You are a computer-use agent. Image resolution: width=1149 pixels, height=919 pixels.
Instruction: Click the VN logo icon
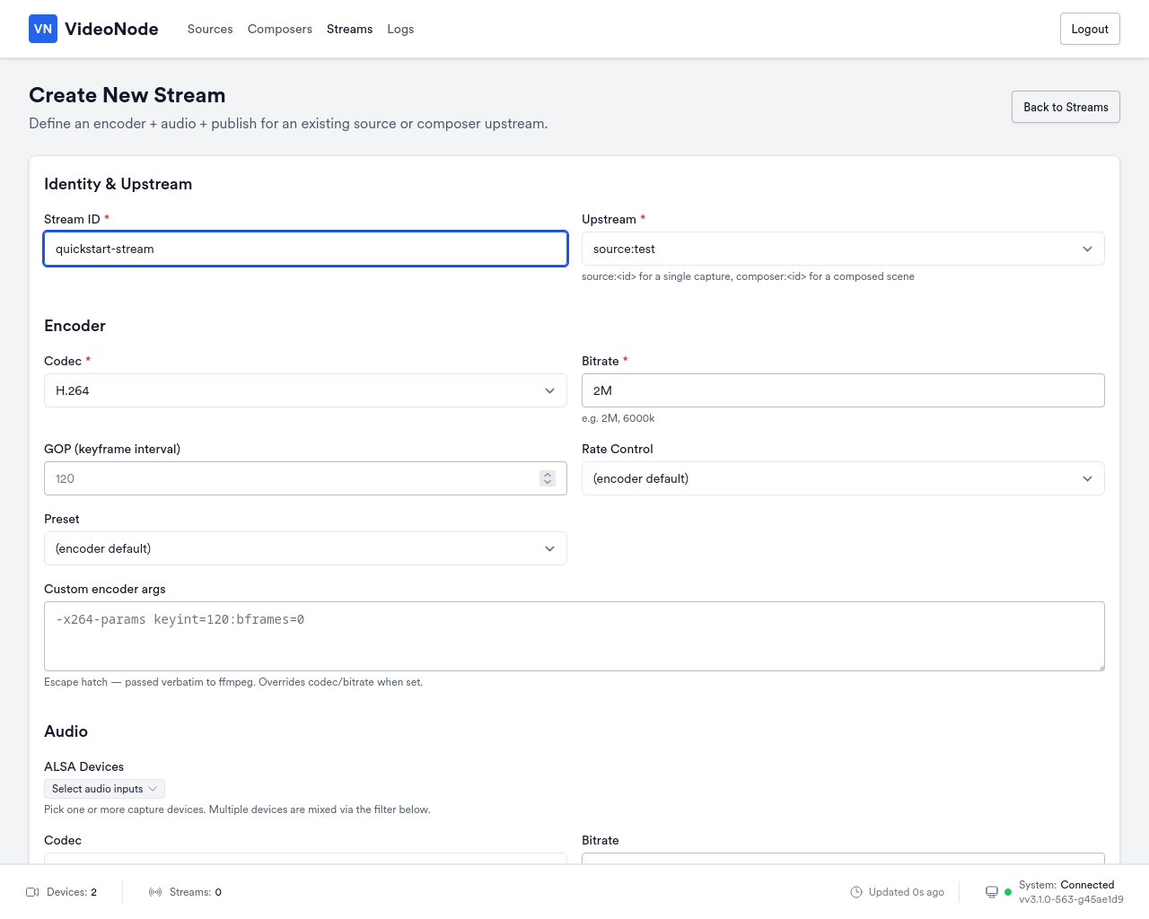(43, 29)
